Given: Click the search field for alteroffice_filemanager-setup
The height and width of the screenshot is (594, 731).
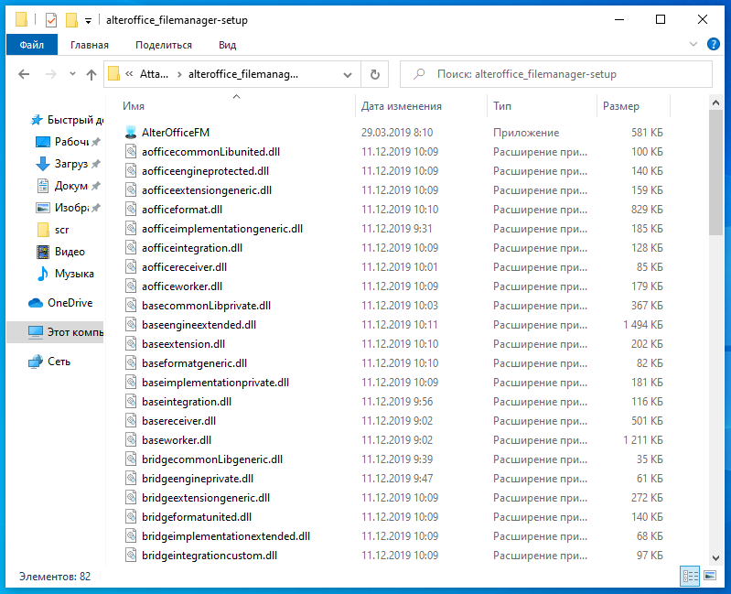Looking at the screenshot, I should tap(556, 74).
